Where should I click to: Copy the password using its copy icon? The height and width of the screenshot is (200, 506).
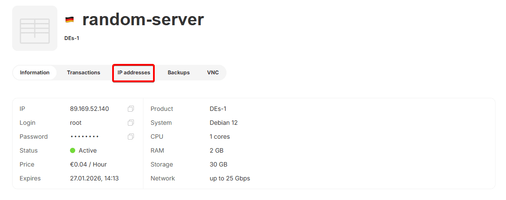131,137
